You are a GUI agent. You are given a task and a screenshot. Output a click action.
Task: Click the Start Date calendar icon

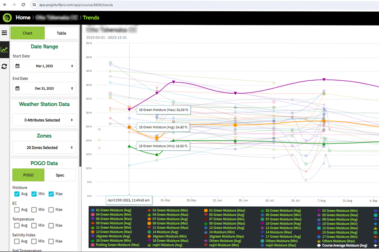click(x=17, y=66)
